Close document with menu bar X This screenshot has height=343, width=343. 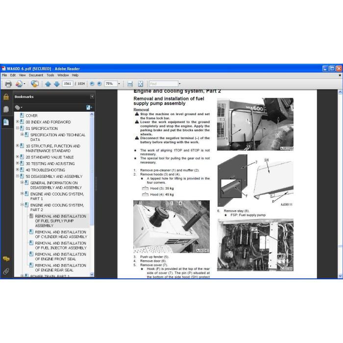(x=340, y=75)
